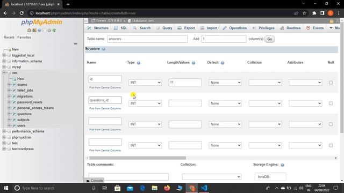Click the Windows Start button

6,188
